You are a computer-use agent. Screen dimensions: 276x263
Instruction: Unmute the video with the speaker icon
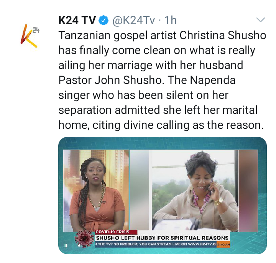pyautogui.click(x=80, y=245)
